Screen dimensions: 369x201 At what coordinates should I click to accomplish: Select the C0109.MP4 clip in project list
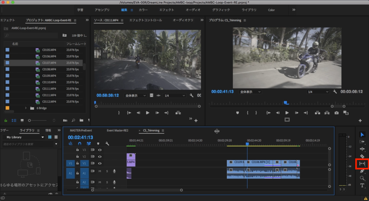[x=49, y=76]
